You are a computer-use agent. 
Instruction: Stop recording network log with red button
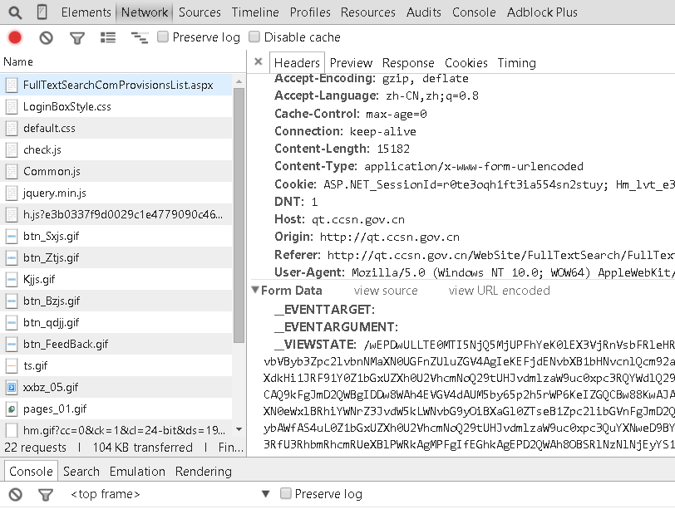[x=15, y=37]
